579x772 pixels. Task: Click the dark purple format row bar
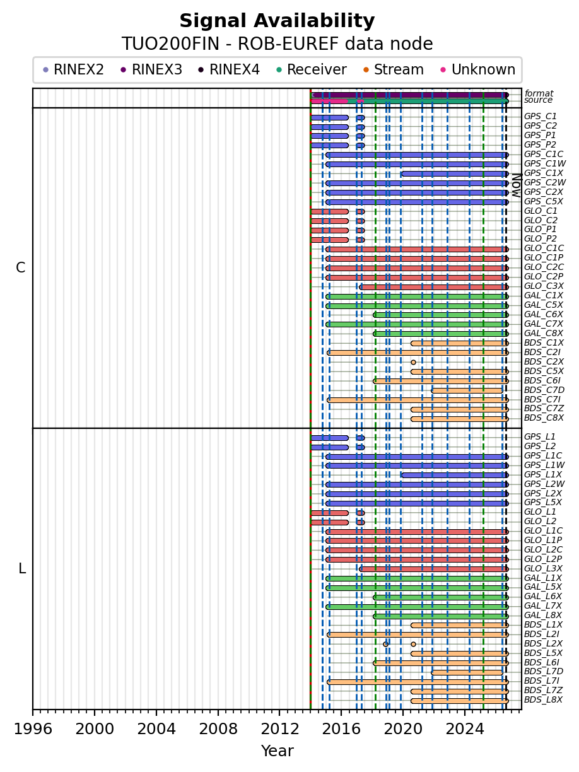point(410,95)
